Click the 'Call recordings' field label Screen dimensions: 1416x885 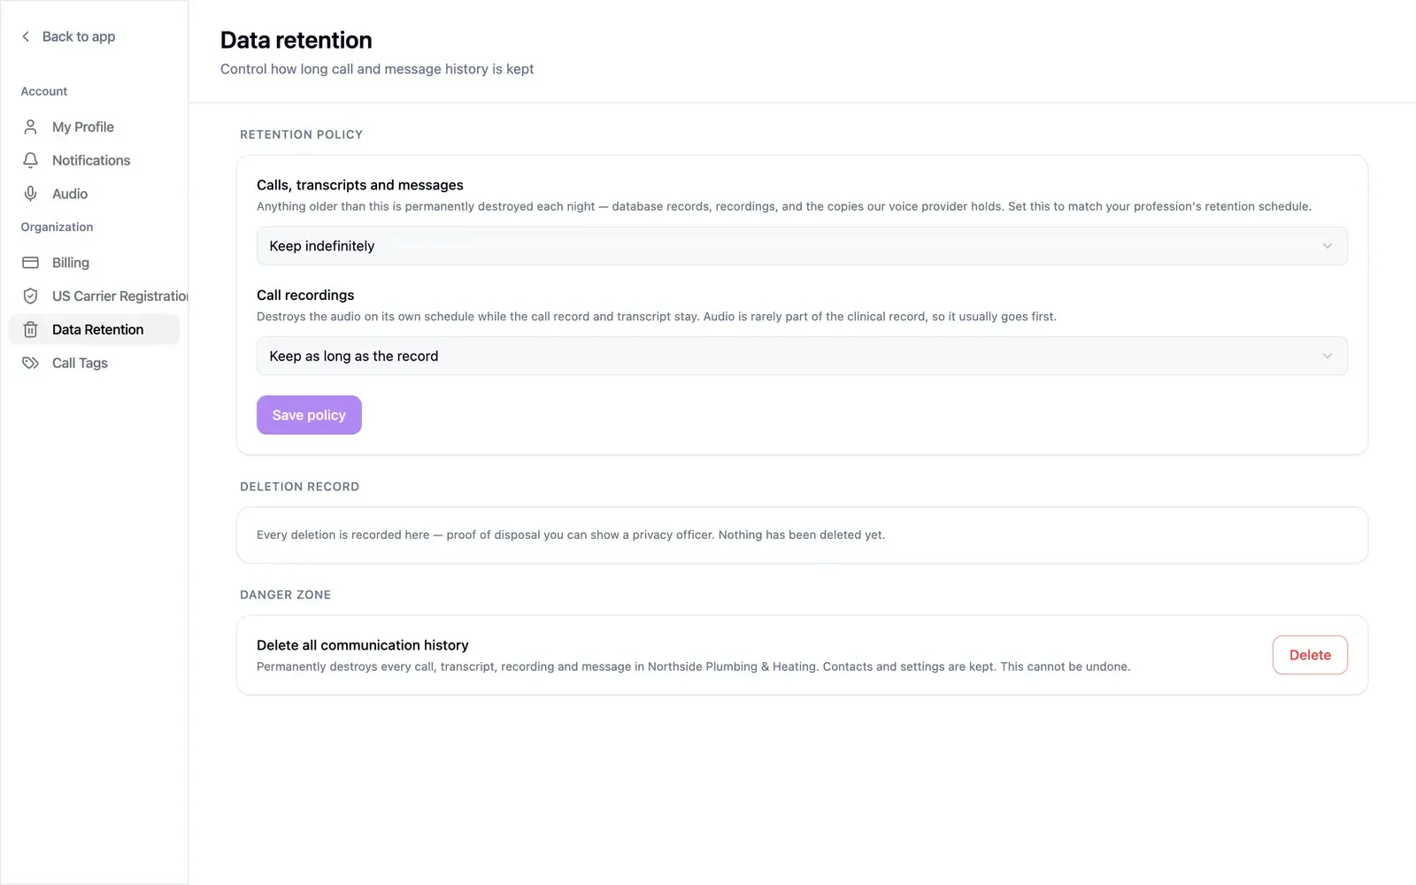click(305, 295)
